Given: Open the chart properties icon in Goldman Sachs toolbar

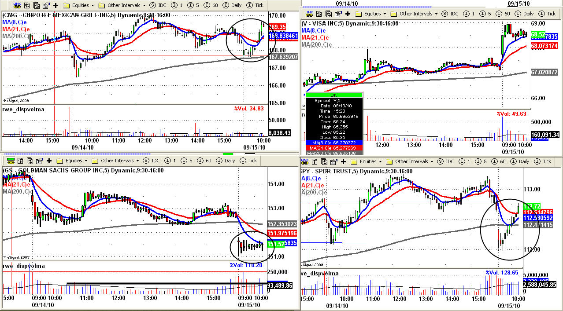Looking at the screenshot, I should pyautogui.click(x=39, y=161).
